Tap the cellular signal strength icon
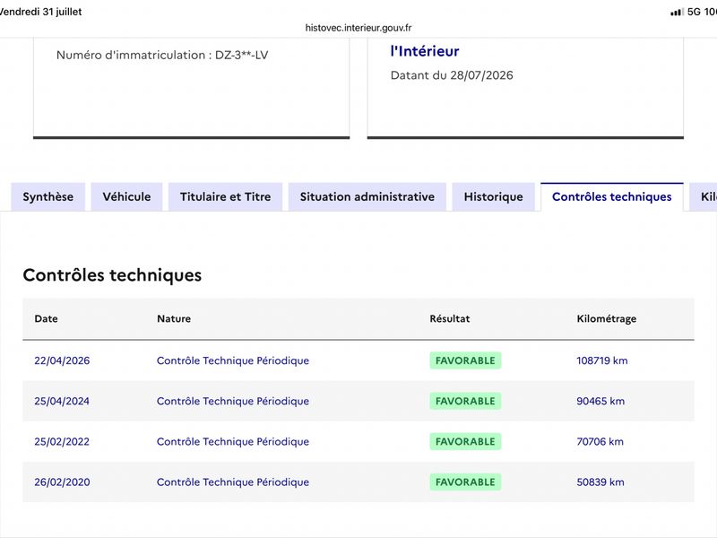The image size is (717, 538). pos(677,12)
